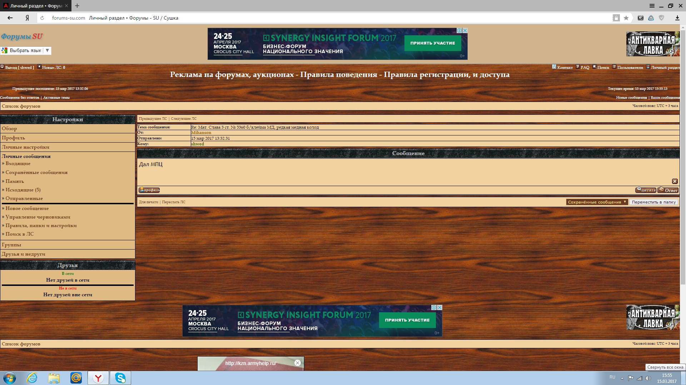This screenshot has width=686, height=385.
Task: Open Входящие inbox folder
Action: point(18,163)
